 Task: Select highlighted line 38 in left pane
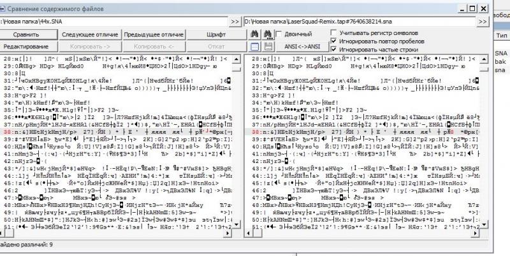(x=121, y=131)
